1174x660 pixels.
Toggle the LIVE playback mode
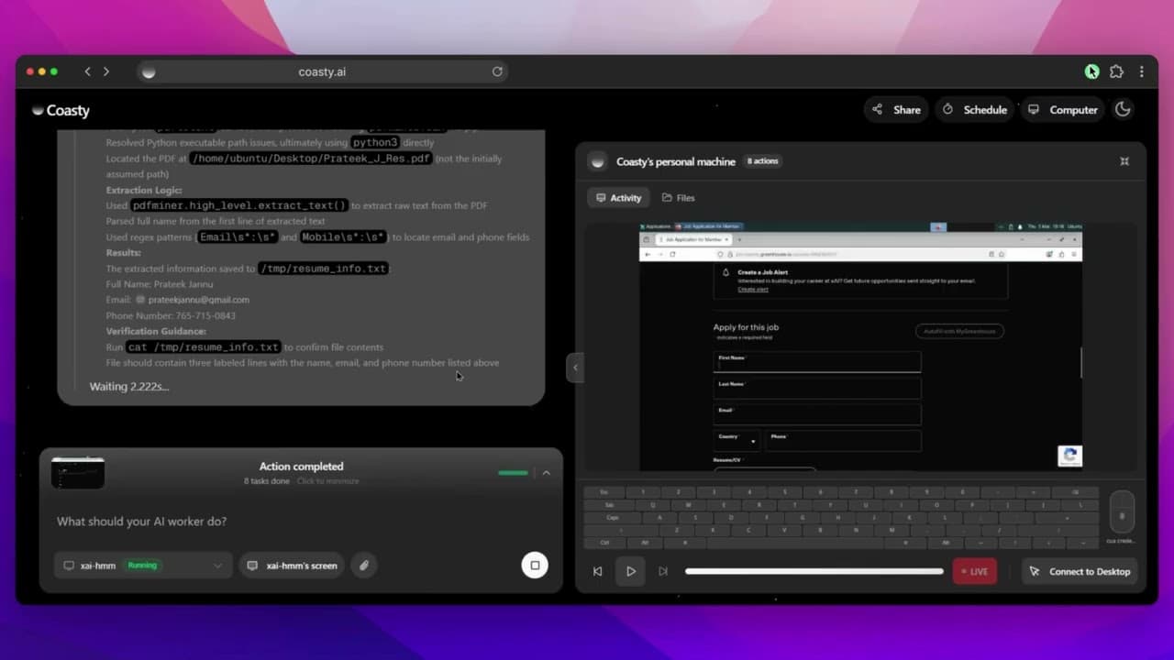point(973,571)
